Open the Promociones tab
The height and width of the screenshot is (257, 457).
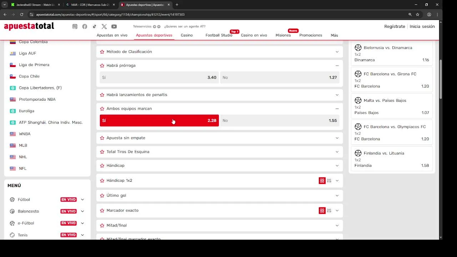(x=311, y=35)
